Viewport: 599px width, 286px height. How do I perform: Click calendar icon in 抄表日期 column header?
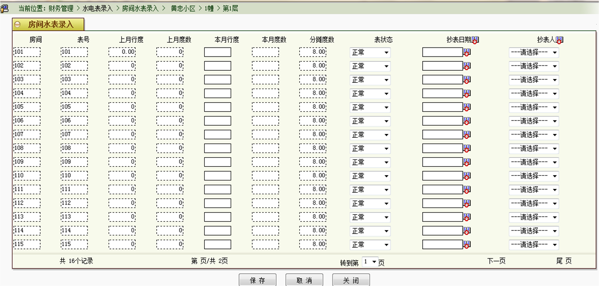pyautogui.click(x=475, y=40)
